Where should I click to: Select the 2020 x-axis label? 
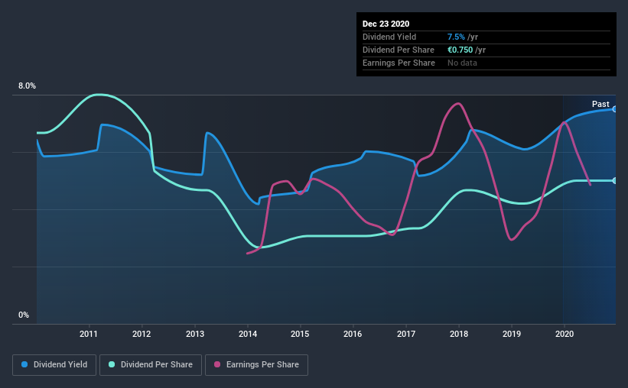(565, 334)
